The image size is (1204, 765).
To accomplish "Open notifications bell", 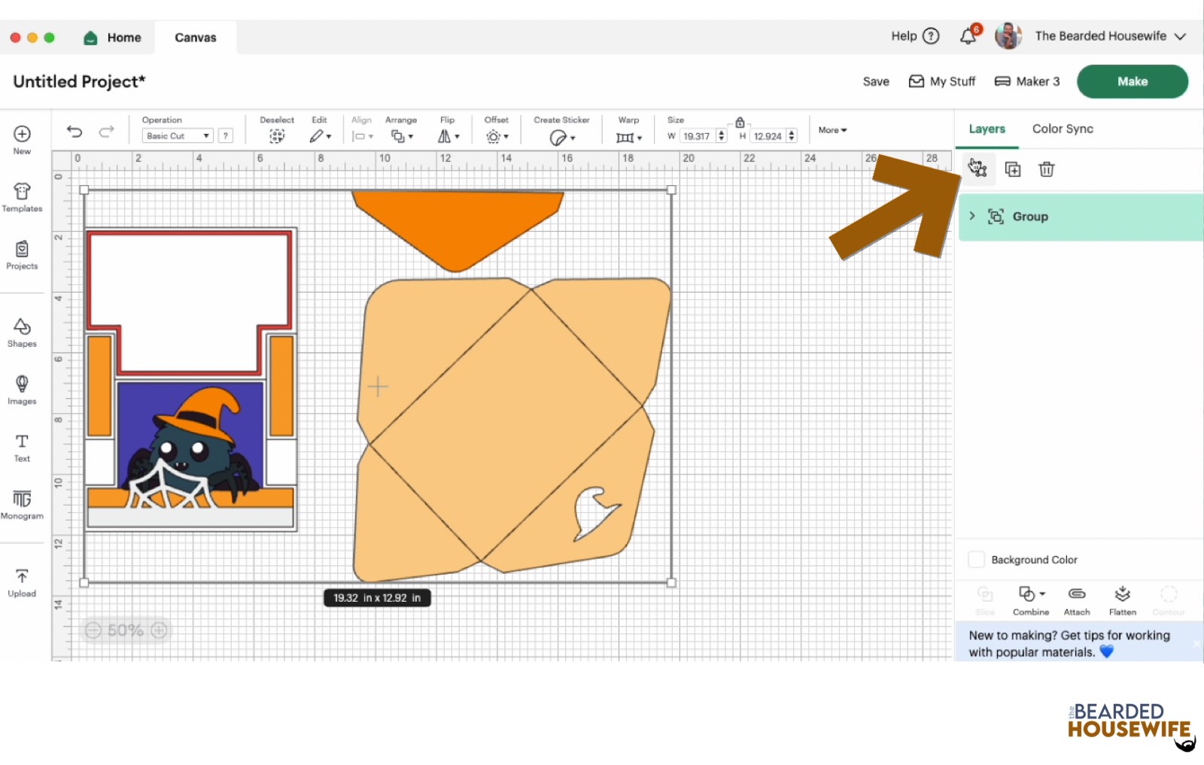I will [x=968, y=36].
